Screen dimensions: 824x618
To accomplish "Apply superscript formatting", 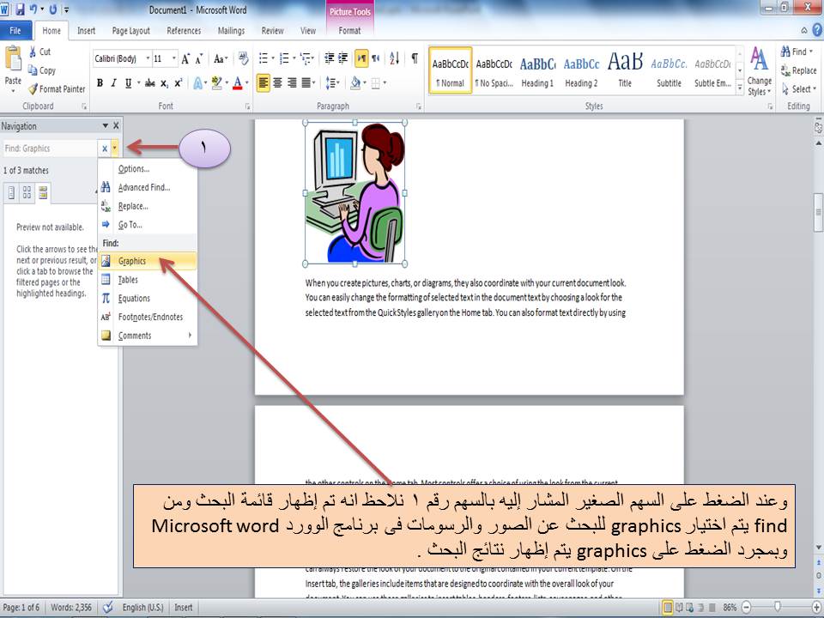I will 179,83.
